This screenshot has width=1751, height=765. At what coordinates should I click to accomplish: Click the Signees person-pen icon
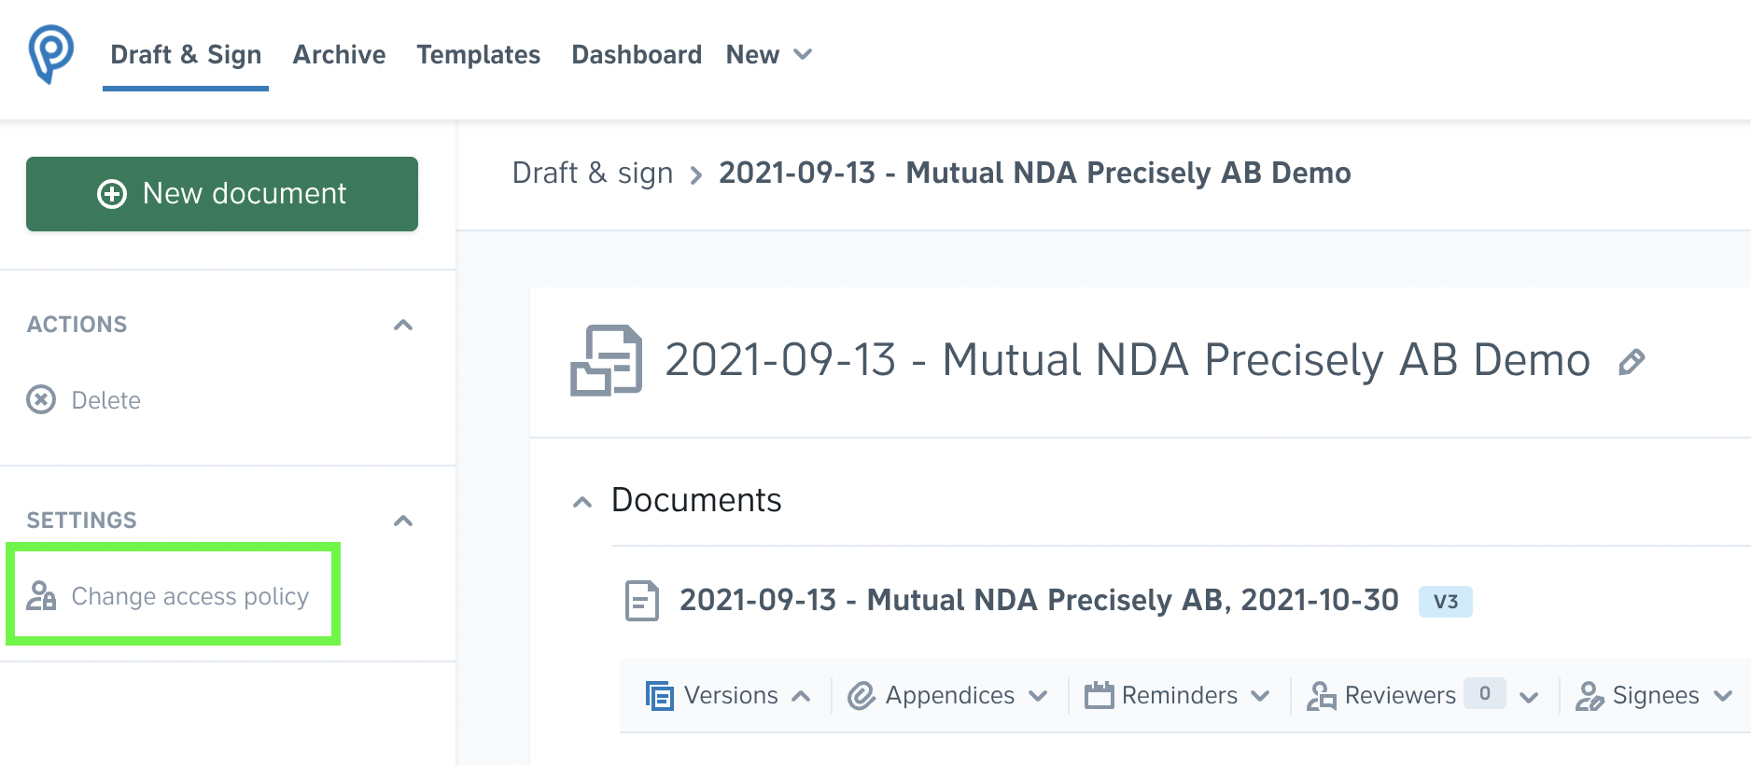[1589, 695]
